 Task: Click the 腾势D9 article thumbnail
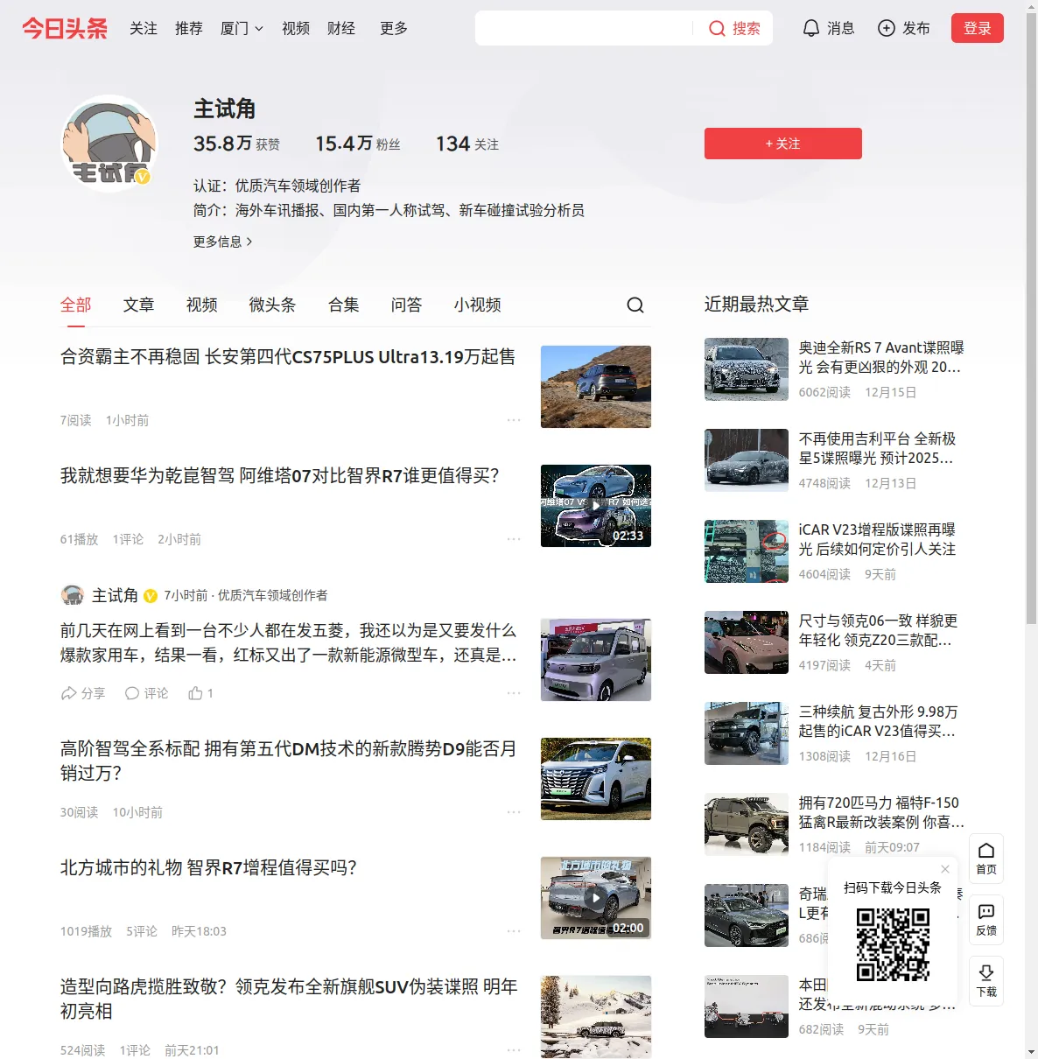point(596,779)
